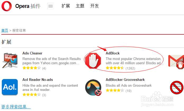Image resolution: width=184 pixels, height=111 pixels.
Task: Click the no-ads prohibition icon at right edge
Action: [177, 87]
